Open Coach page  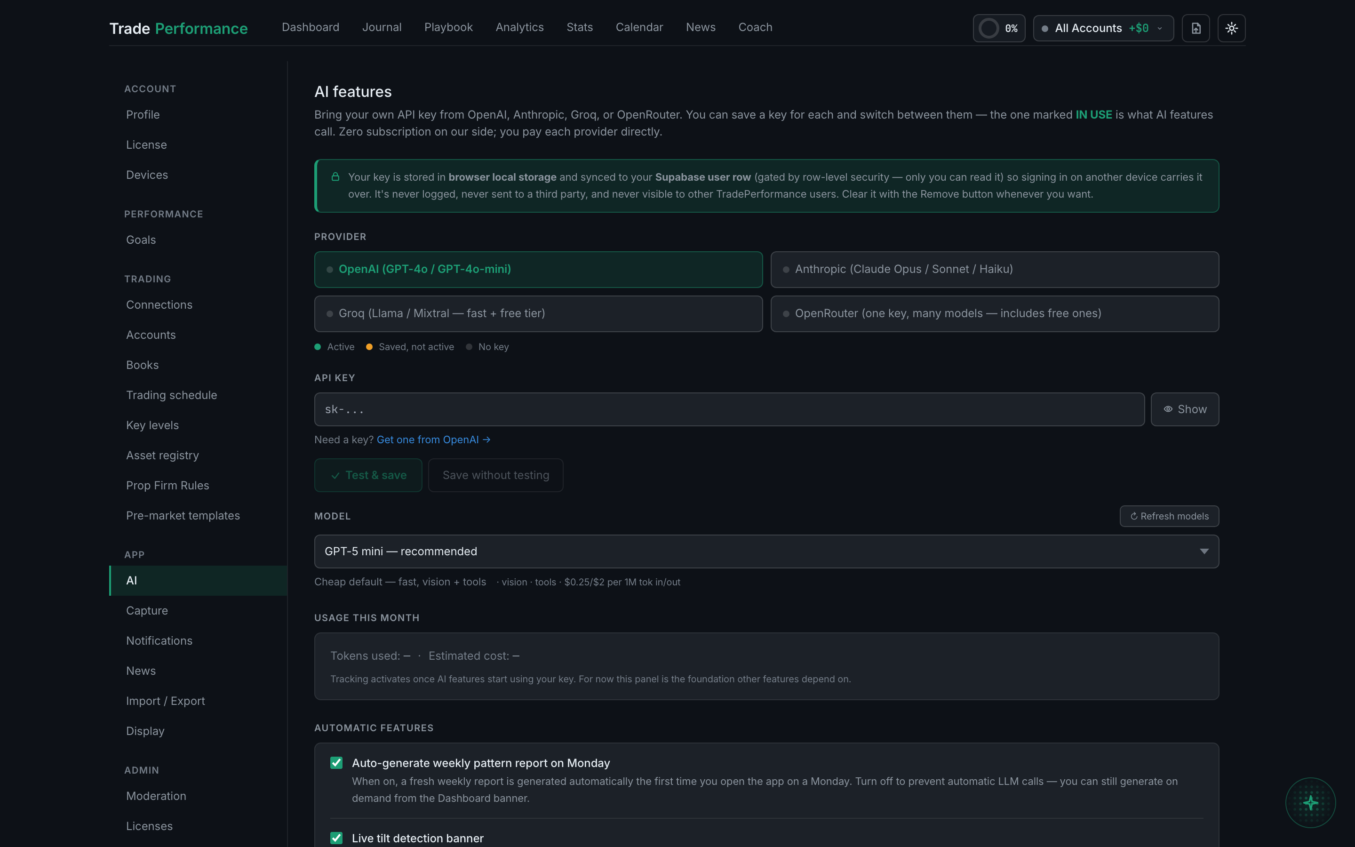(x=755, y=27)
